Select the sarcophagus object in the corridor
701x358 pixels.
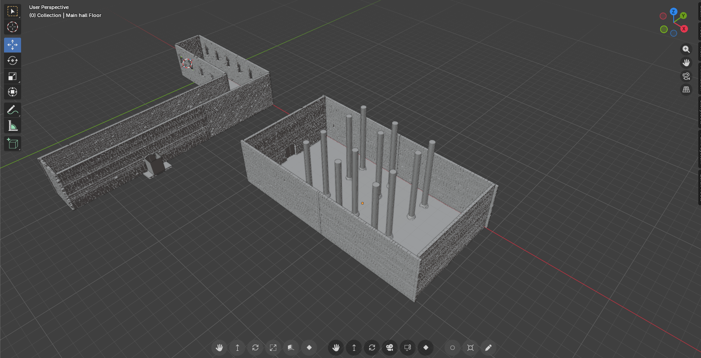pyautogui.click(x=156, y=166)
